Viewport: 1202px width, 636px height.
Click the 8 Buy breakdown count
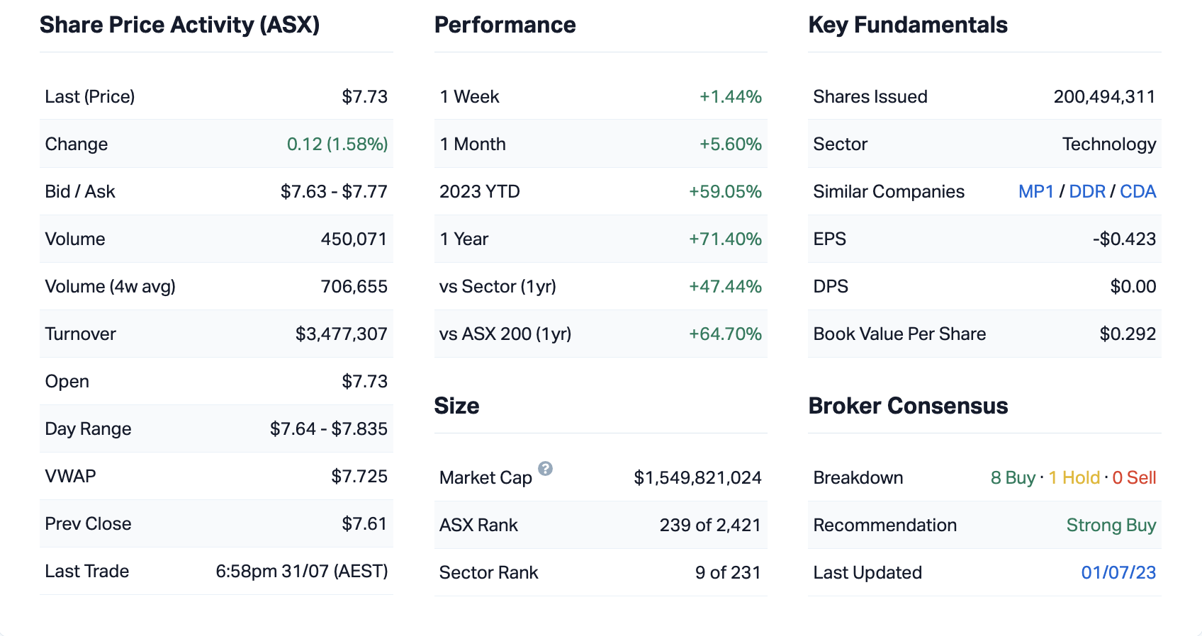coord(1013,478)
